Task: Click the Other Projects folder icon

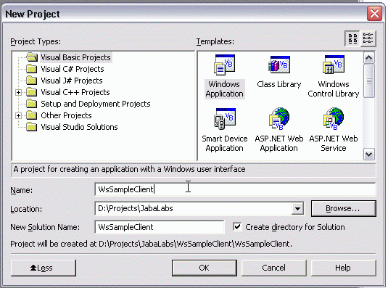Action: point(32,115)
